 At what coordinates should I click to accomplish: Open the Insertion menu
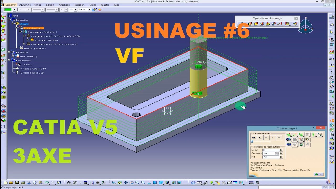pos(79,5)
